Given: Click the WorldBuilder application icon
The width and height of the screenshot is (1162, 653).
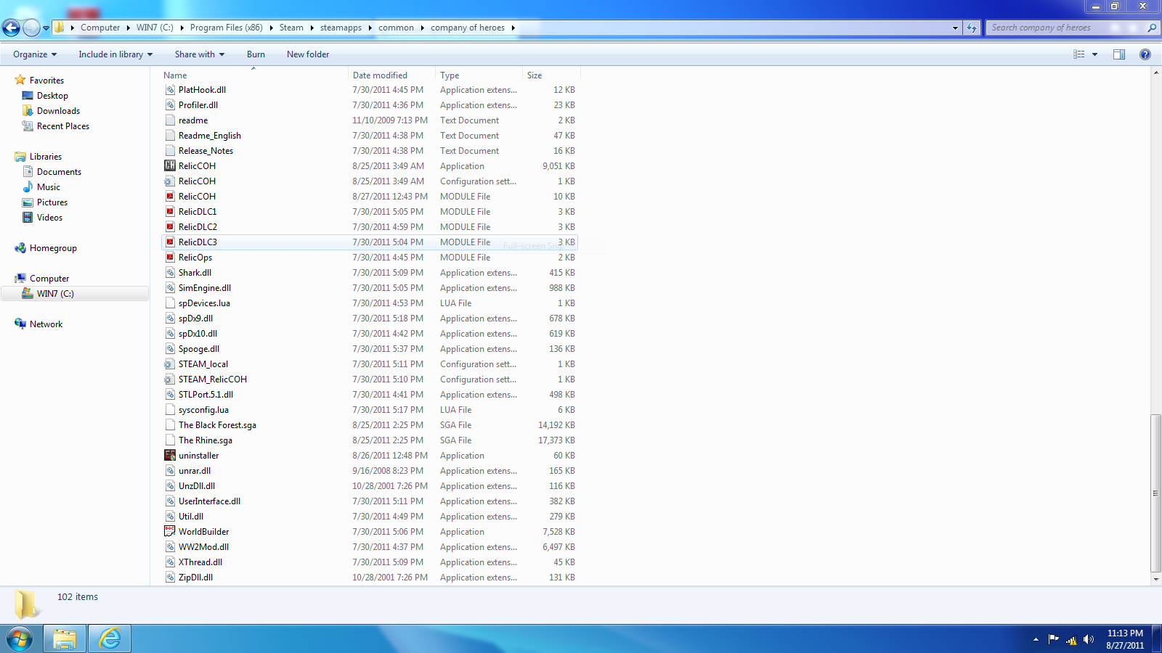Looking at the screenshot, I should (170, 532).
